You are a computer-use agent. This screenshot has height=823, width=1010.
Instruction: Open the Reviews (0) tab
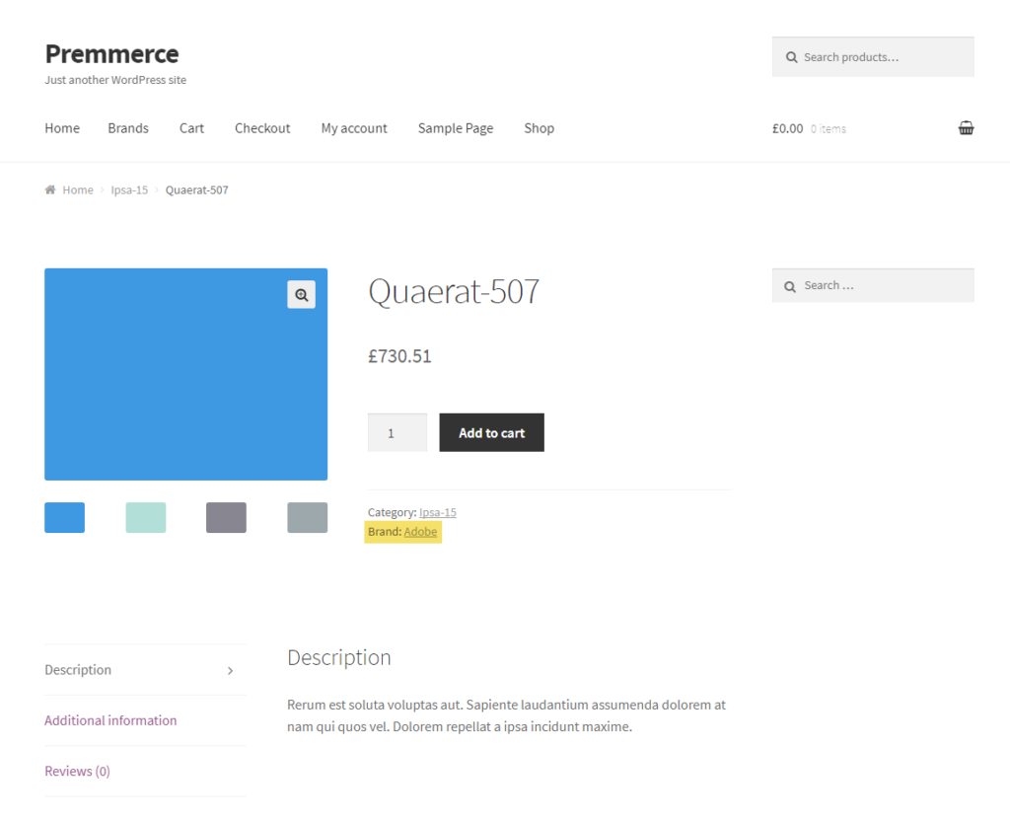(145, 771)
